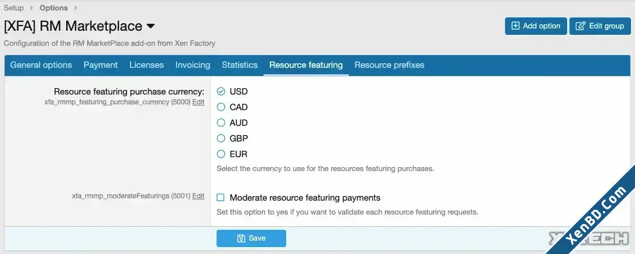
Task: Select the CAD currency radio button
Action: click(x=221, y=107)
